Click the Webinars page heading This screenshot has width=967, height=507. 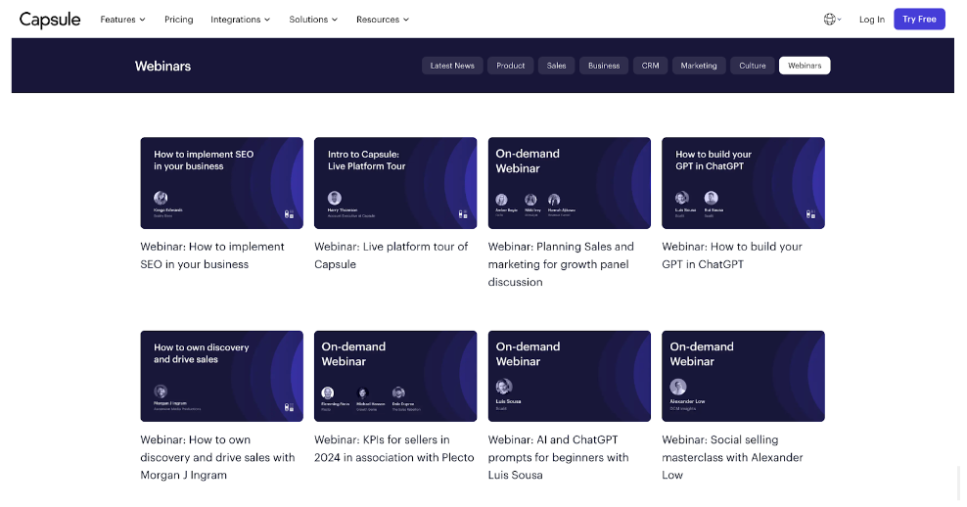[162, 66]
